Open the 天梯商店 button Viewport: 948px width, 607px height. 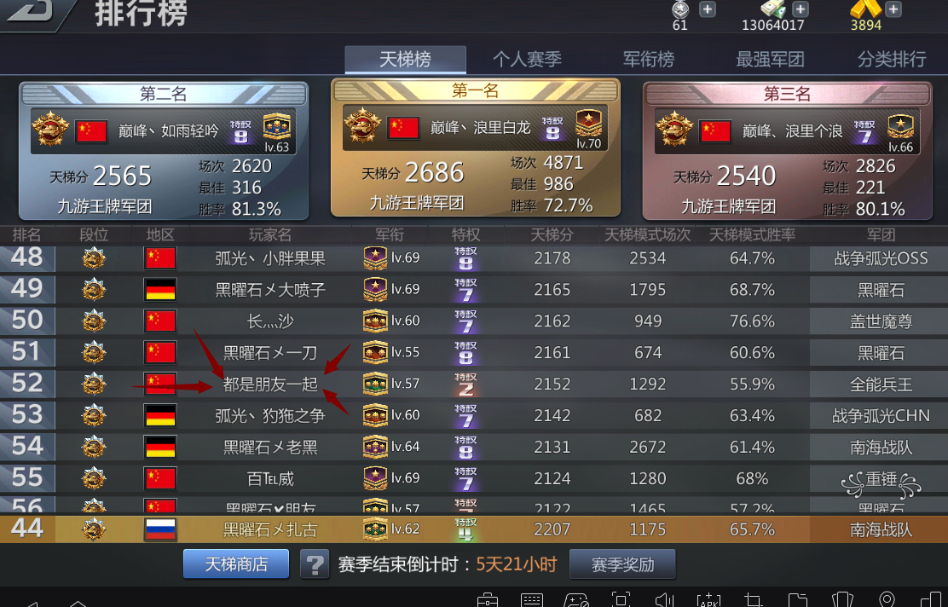click(236, 564)
